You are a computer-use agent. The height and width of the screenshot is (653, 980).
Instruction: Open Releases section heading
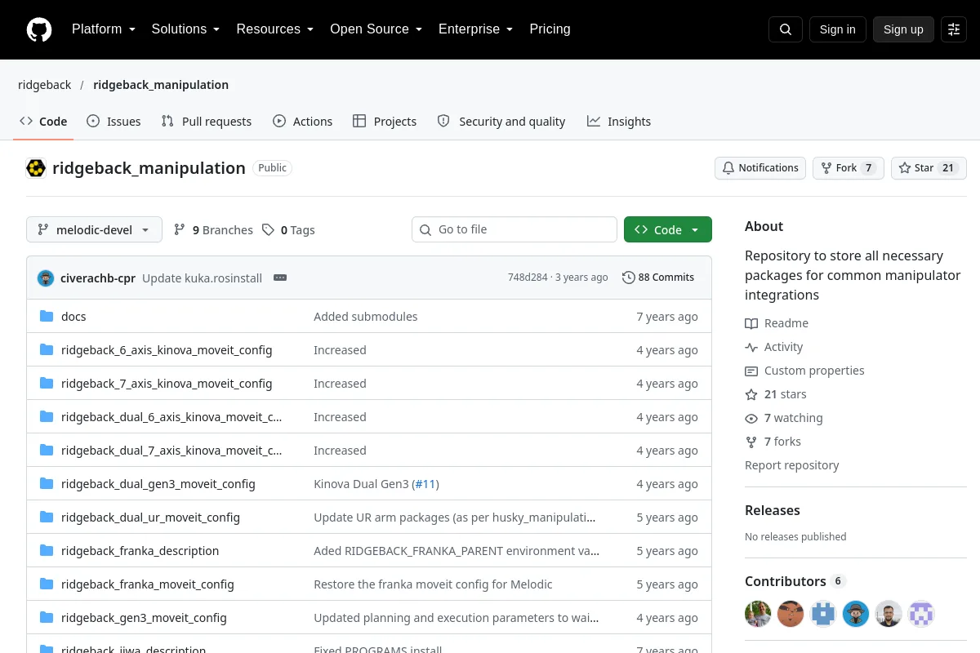click(773, 510)
